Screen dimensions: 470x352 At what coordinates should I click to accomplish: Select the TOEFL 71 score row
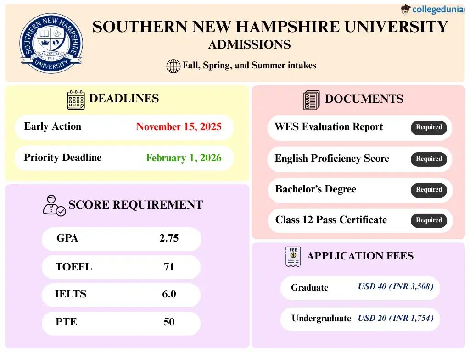(x=121, y=267)
